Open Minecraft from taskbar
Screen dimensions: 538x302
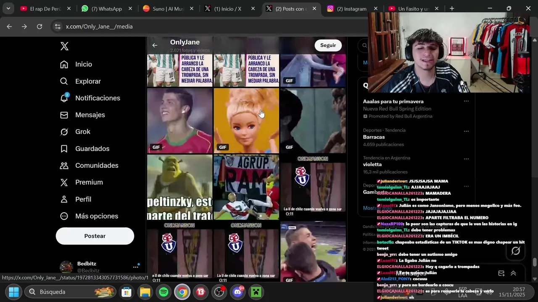(256, 292)
